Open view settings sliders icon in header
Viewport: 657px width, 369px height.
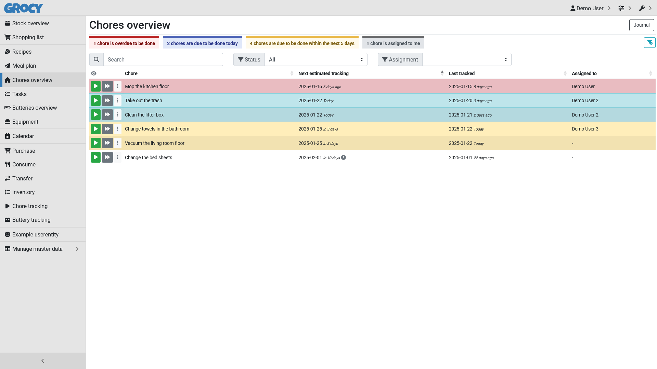(x=621, y=8)
